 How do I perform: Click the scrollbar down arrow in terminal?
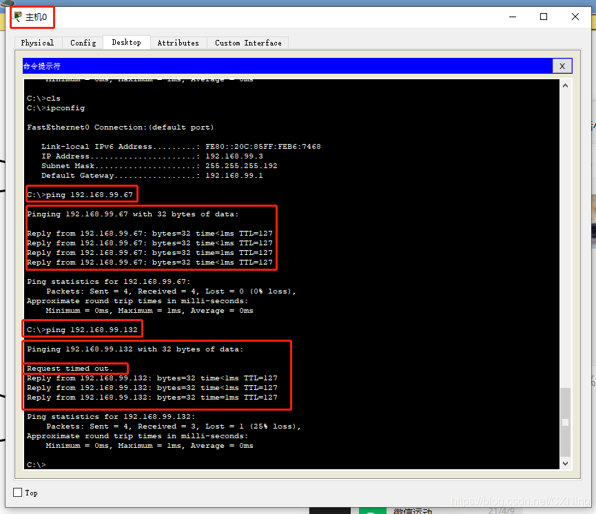[x=565, y=464]
